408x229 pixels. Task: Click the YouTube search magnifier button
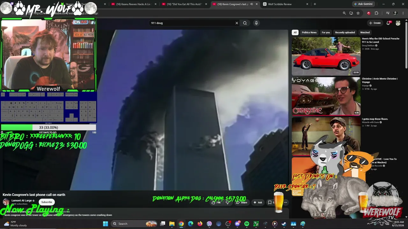pos(245,23)
